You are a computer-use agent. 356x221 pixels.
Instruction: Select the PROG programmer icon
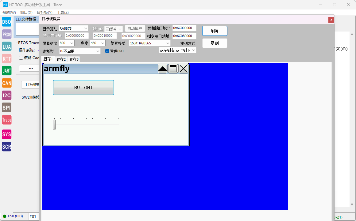tap(6, 34)
